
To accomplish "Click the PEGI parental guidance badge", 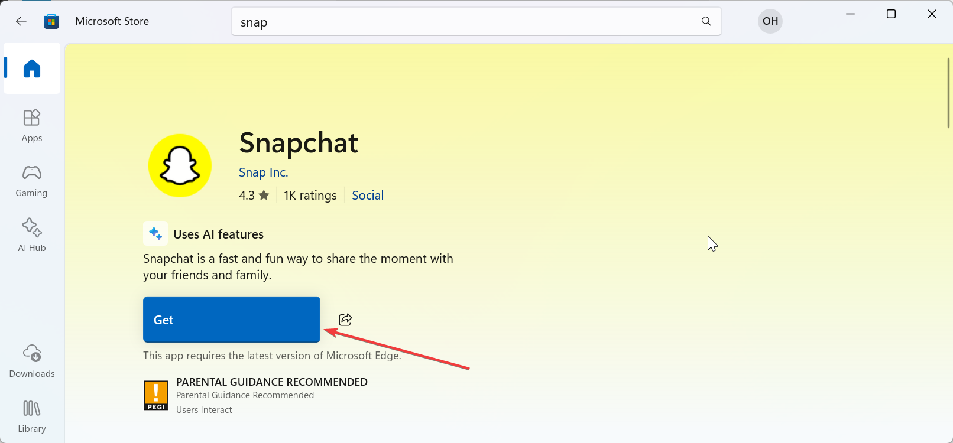I will (156, 395).
